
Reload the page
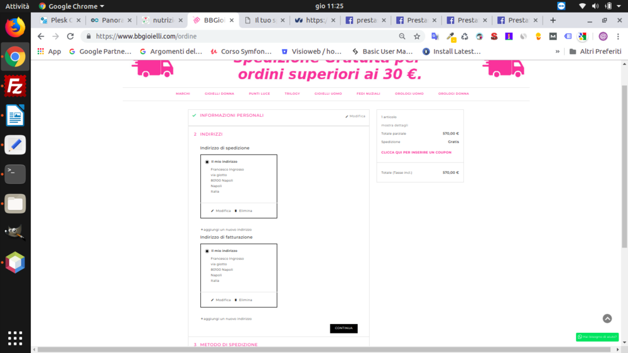(x=70, y=36)
